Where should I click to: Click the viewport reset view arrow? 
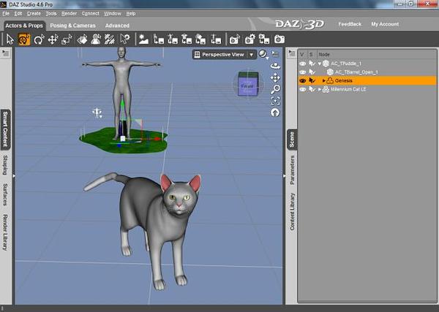point(275,113)
